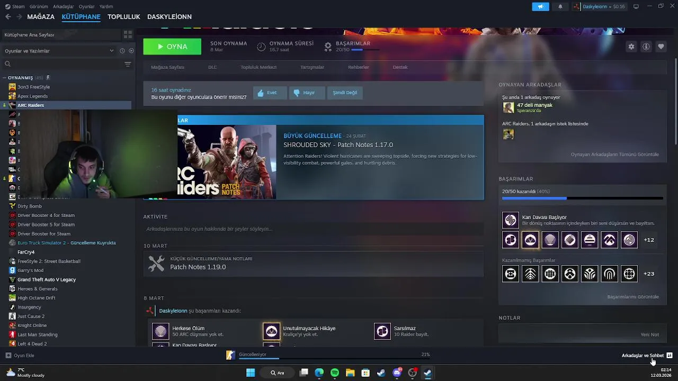Open File Explorer from the taskbar
The image size is (678, 381).
(350, 373)
